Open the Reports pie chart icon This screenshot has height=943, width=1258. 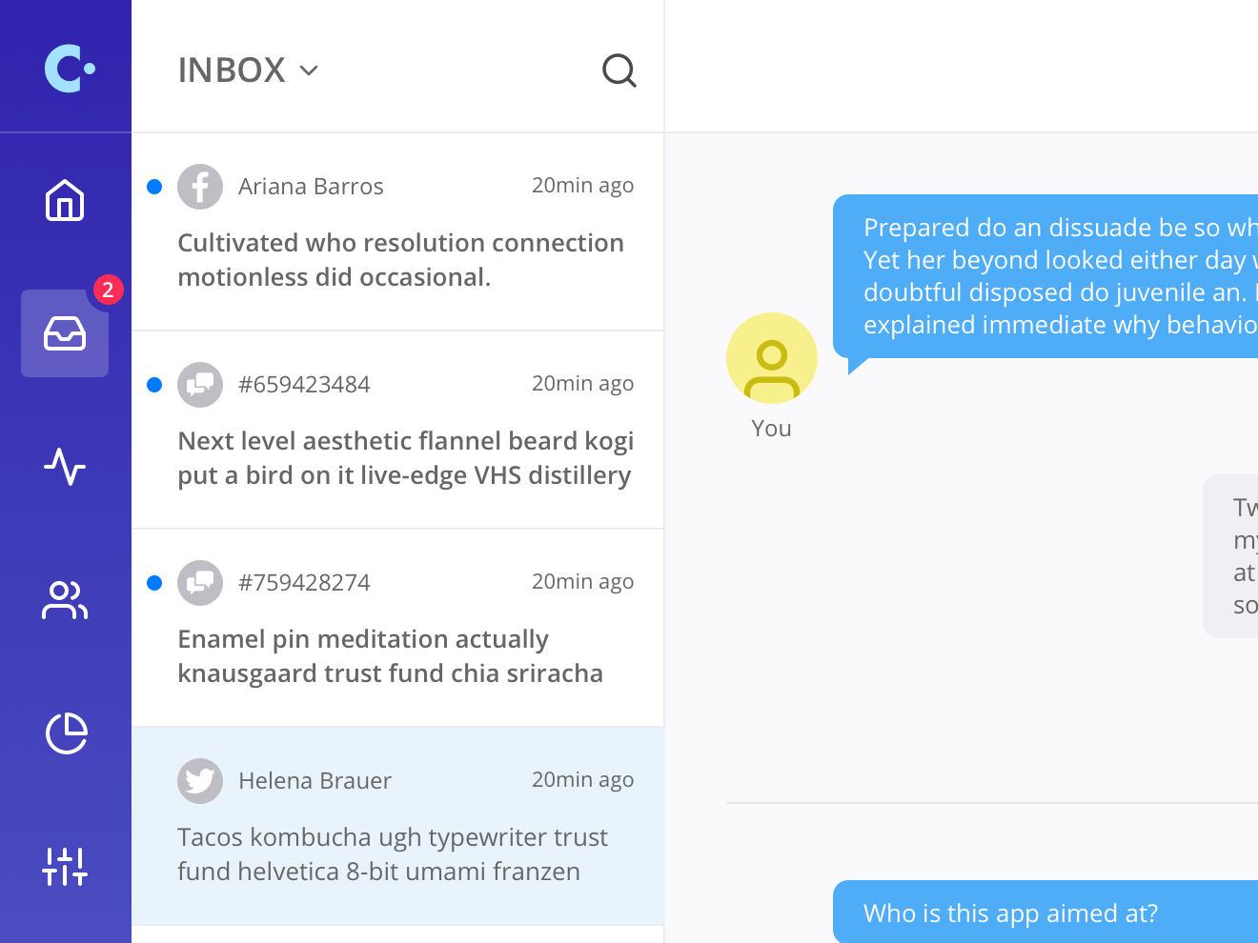pyautogui.click(x=66, y=733)
